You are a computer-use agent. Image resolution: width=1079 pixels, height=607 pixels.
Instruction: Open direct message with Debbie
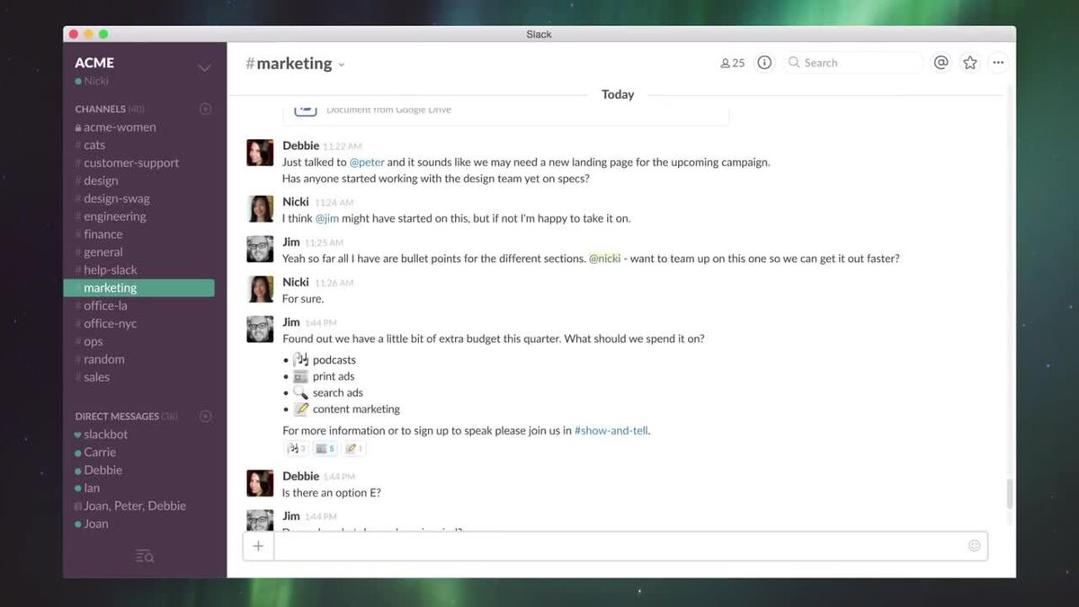pos(103,471)
